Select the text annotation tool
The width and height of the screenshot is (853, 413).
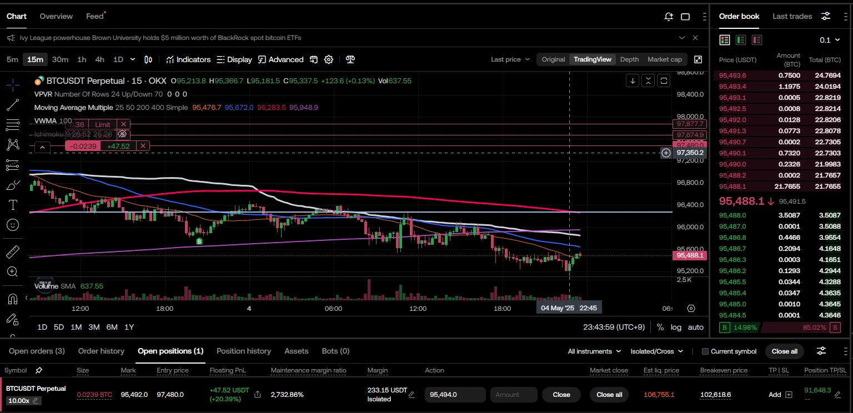tap(13, 205)
